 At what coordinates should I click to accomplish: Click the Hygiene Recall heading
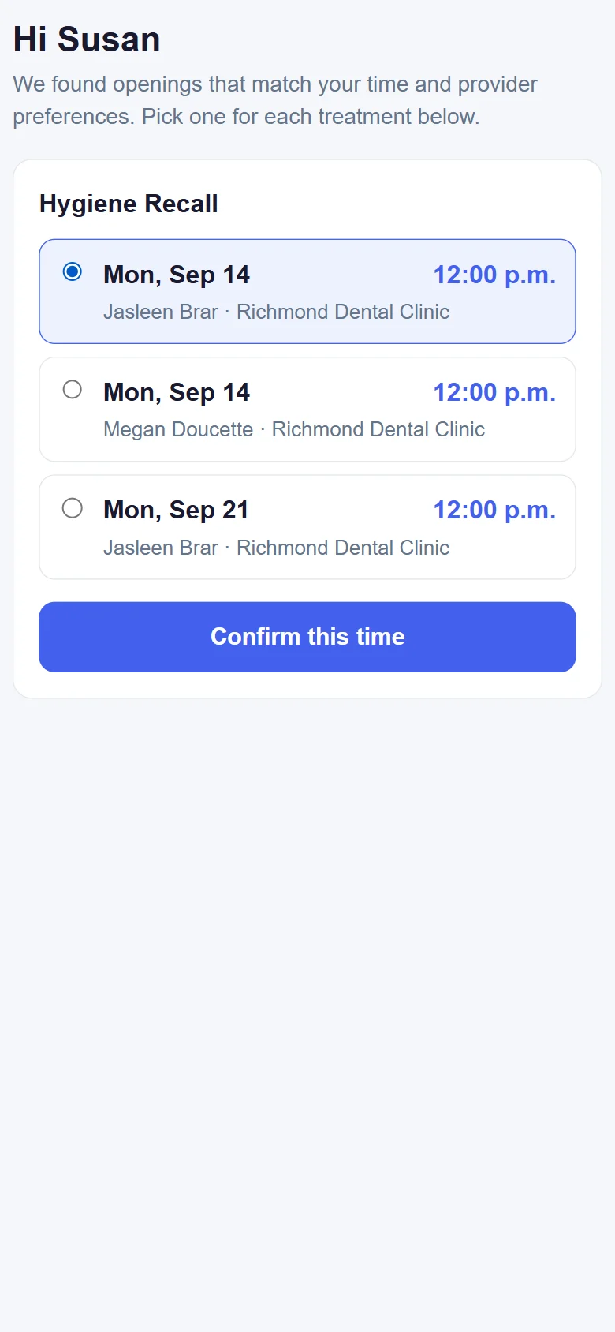(x=129, y=204)
